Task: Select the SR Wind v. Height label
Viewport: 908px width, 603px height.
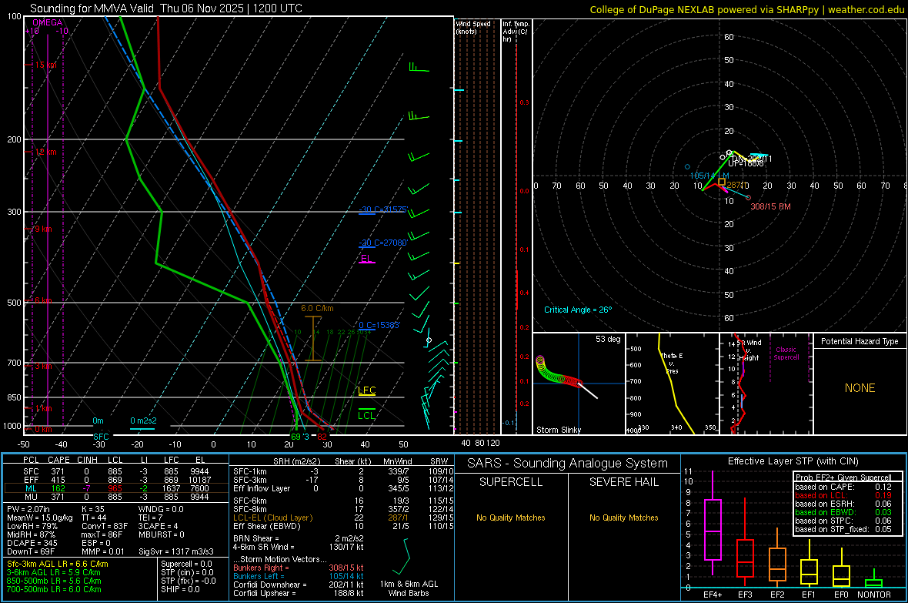Action: click(750, 350)
